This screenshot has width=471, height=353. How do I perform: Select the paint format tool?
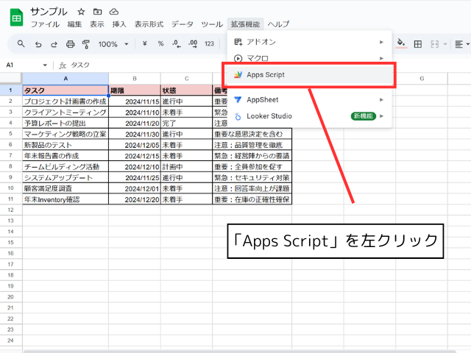point(86,44)
